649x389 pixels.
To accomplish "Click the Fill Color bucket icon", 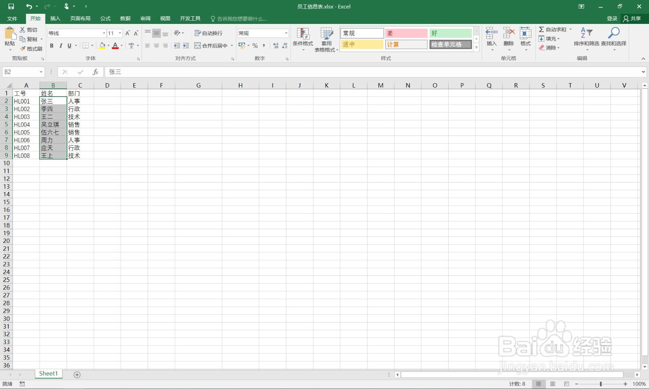I will point(102,46).
